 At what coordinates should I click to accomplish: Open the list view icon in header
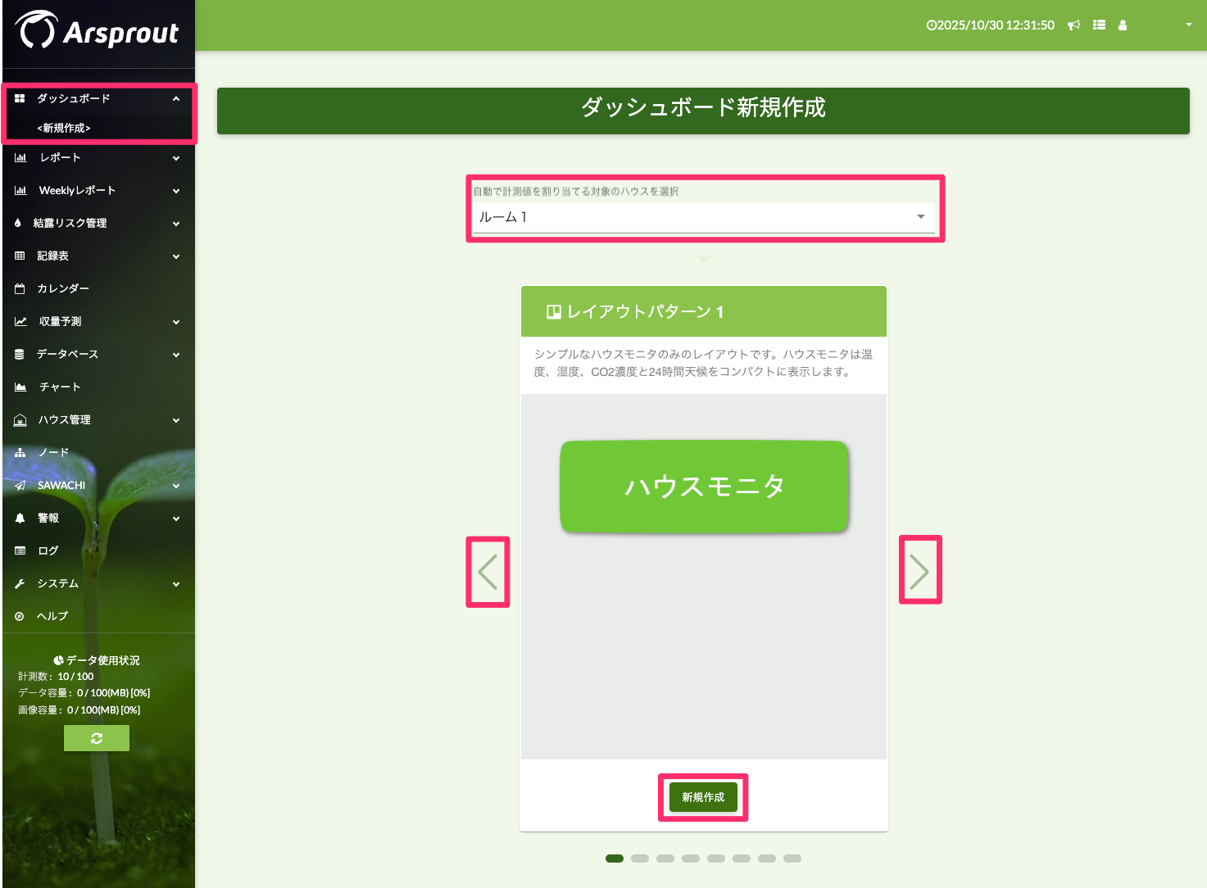(1099, 25)
